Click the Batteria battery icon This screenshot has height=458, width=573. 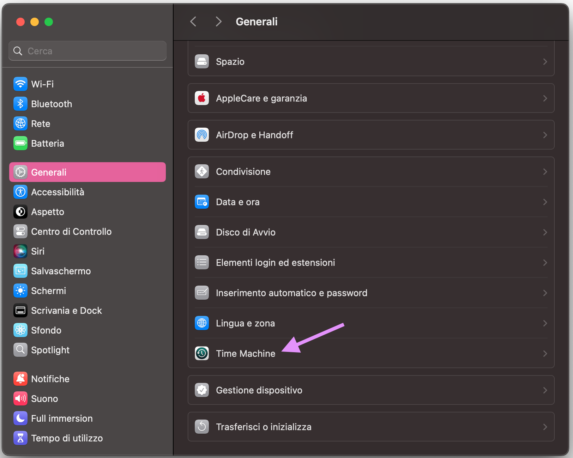tap(20, 143)
